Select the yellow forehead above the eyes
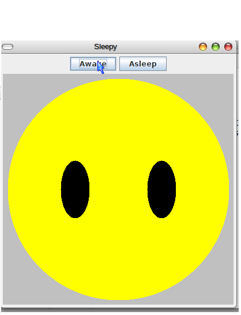Viewport: 241px width, 315px height. tap(119, 121)
